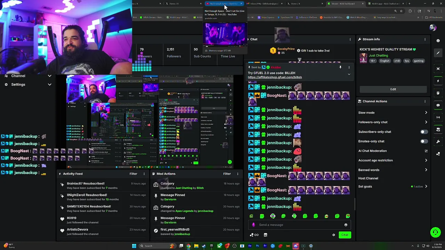Click the Edit stream info button

393,89
